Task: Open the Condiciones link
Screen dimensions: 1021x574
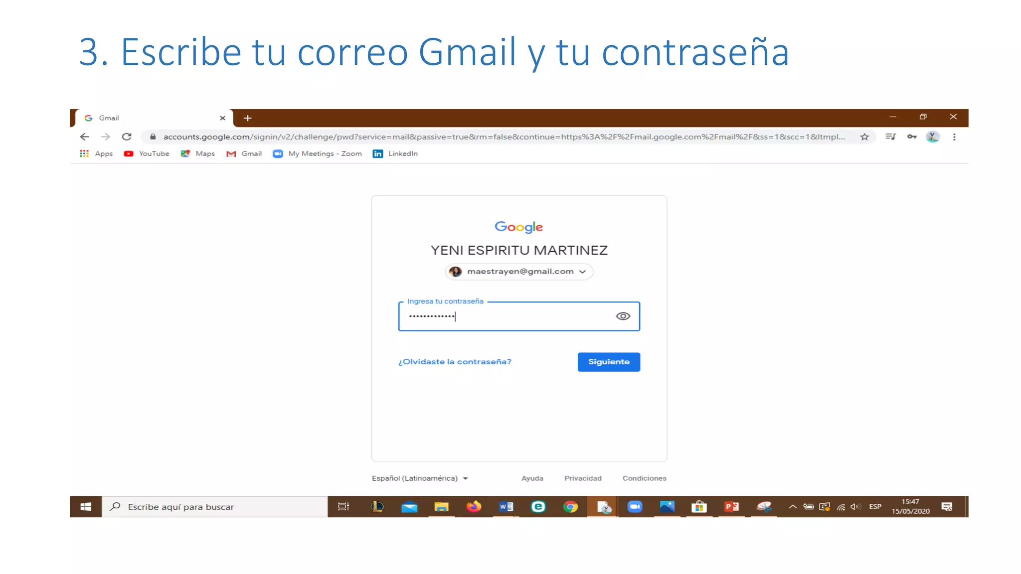Action: [644, 478]
